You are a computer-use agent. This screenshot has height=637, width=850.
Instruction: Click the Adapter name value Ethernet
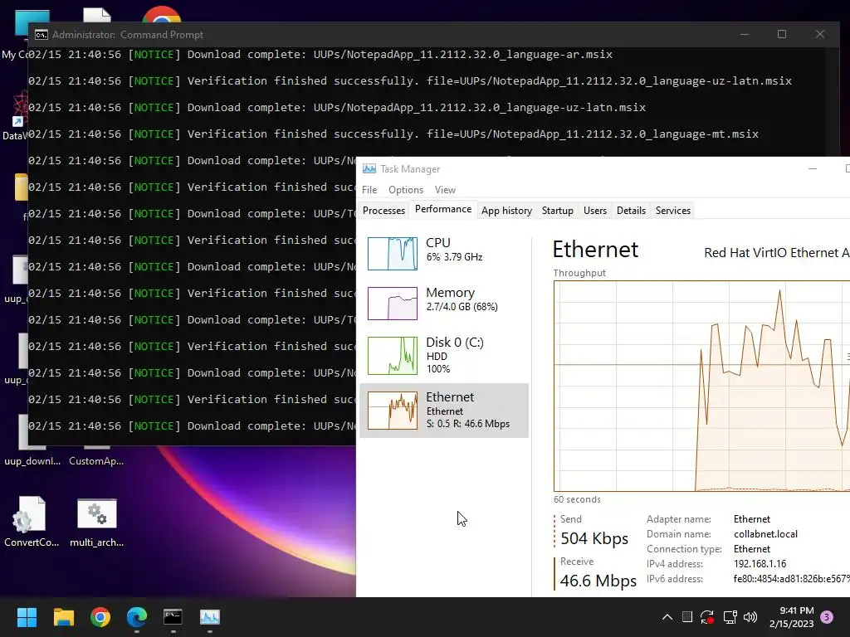(752, 519)
